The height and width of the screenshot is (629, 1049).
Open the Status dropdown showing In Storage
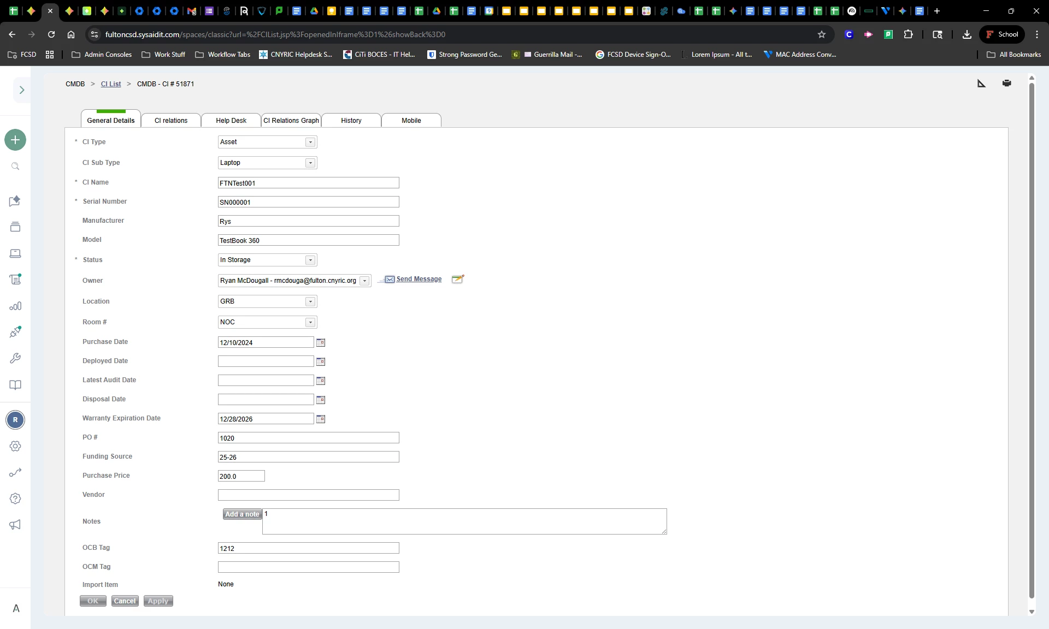pyautogui.click(x=310, y=260)
